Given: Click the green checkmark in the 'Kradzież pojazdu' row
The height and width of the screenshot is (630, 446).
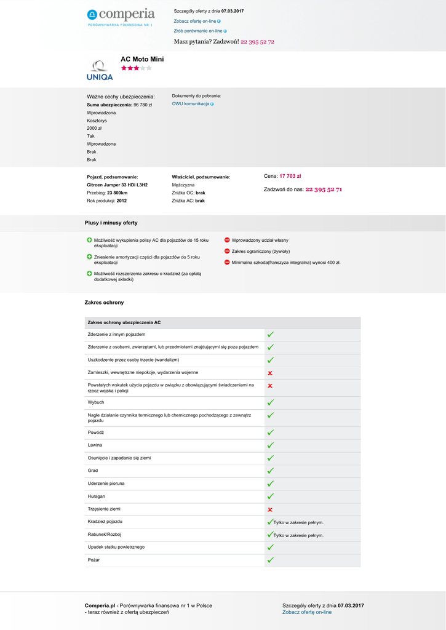Looking at the screenshot, I should (x=270, y=522).
